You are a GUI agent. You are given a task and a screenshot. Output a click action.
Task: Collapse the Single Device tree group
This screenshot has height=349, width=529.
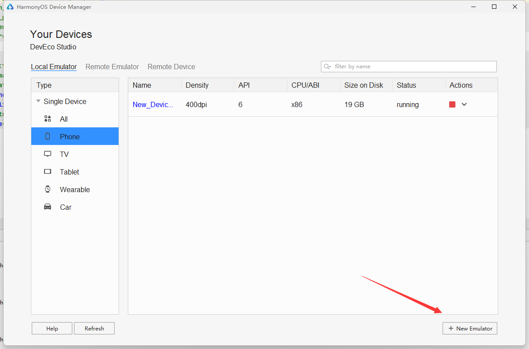[x=38, y=101]
